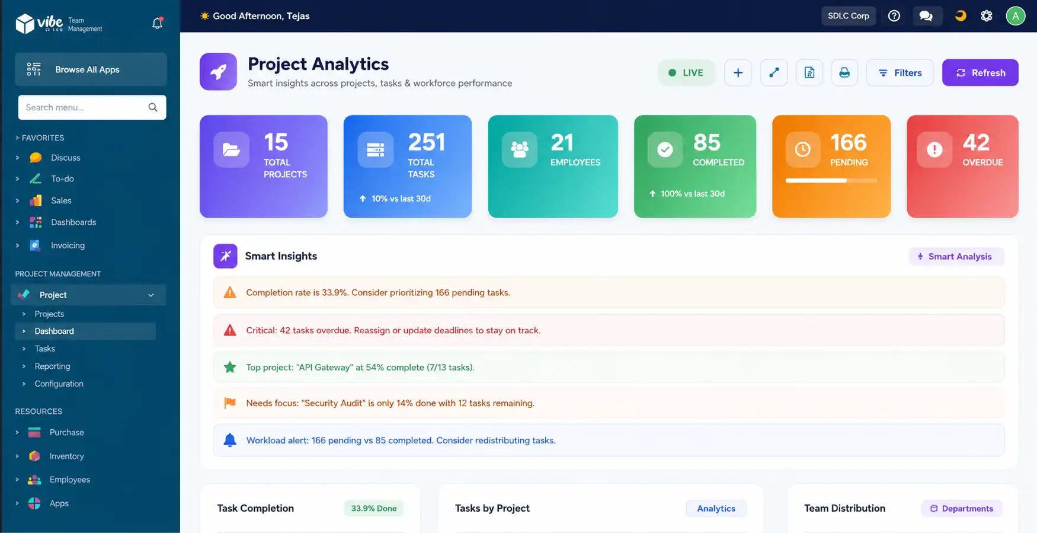Click the Workload alert insight row
1037x533 pixels.
[609, 440]
